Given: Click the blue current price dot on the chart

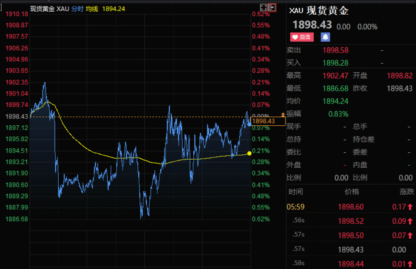Looking at the screenshot, I should click(249, 125).
